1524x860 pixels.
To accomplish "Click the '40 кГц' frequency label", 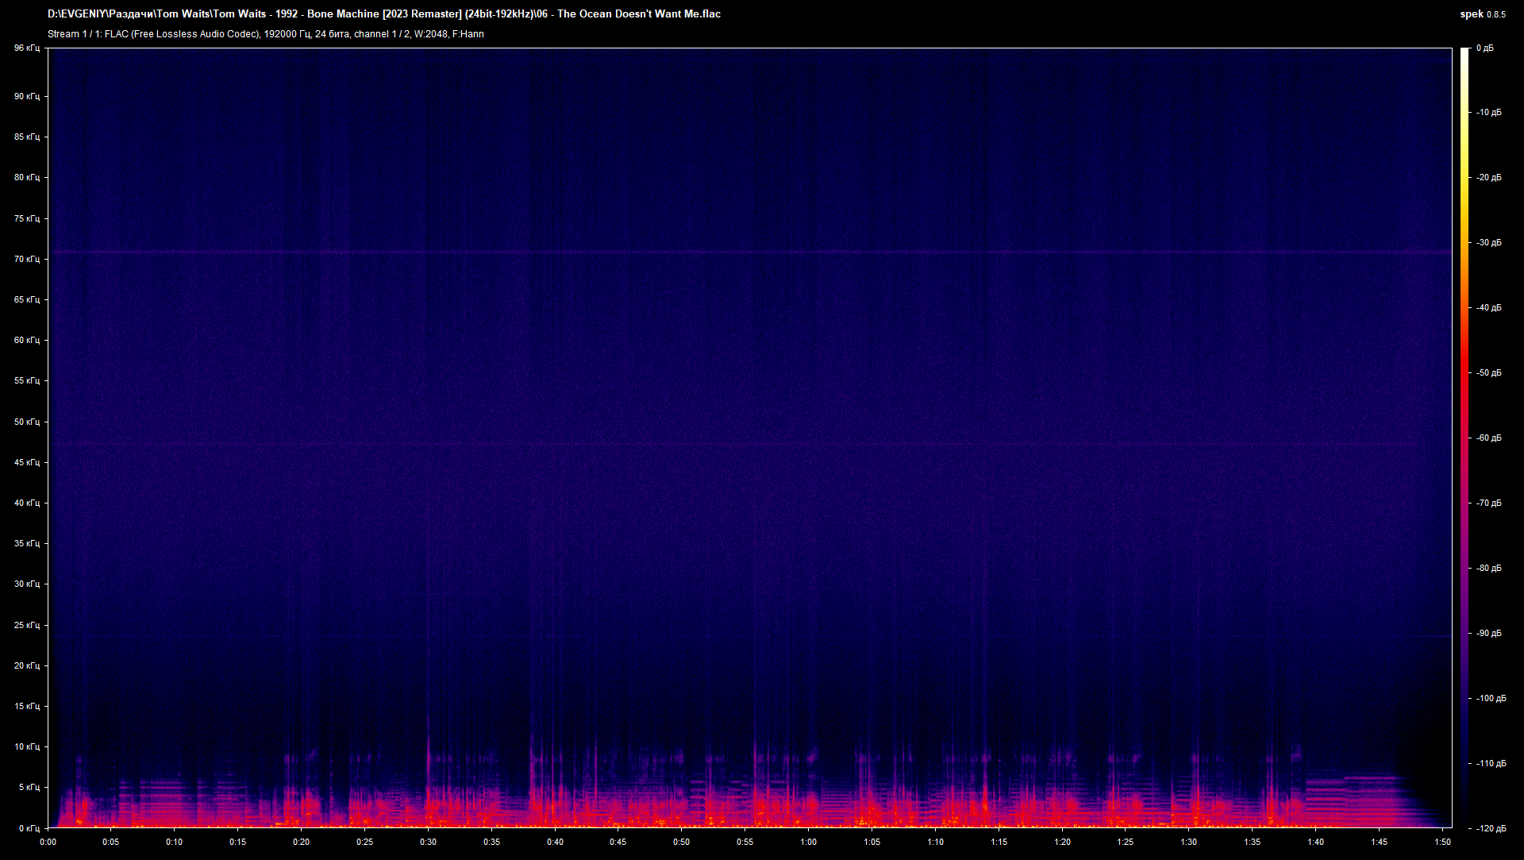I will click(27, 503).
